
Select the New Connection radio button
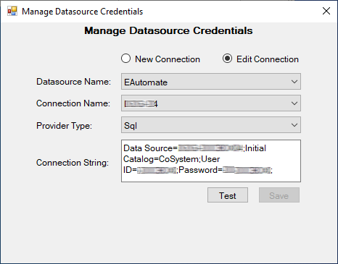coord(125,59)
